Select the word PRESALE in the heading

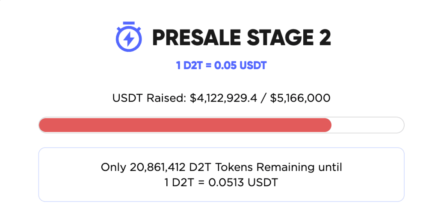[x=192, y=38]
